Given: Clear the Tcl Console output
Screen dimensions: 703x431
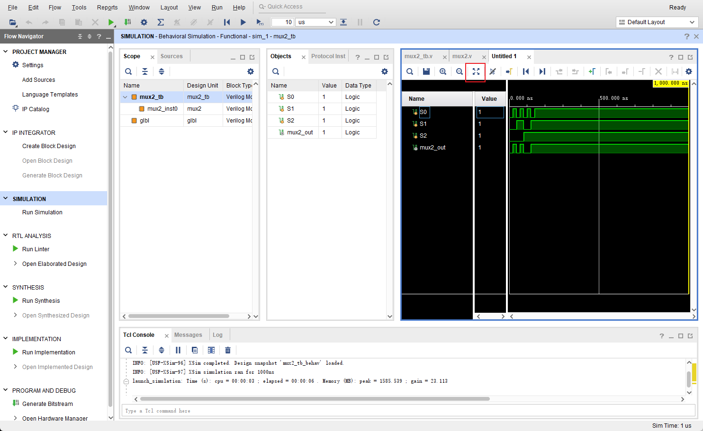Looking at the screenshot, I should [x=228, y=350].
